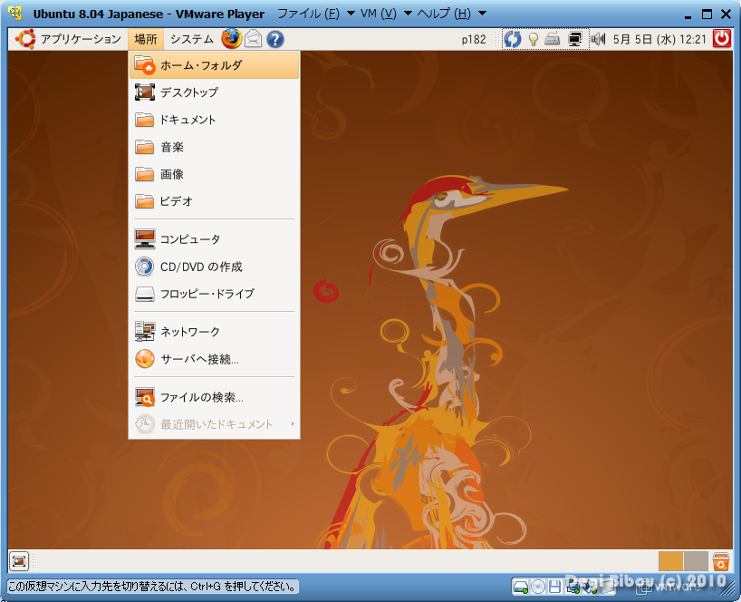Open the デスクトップ folder entry
The height and width of the screenshot is (602, 741).
(214, 92)
